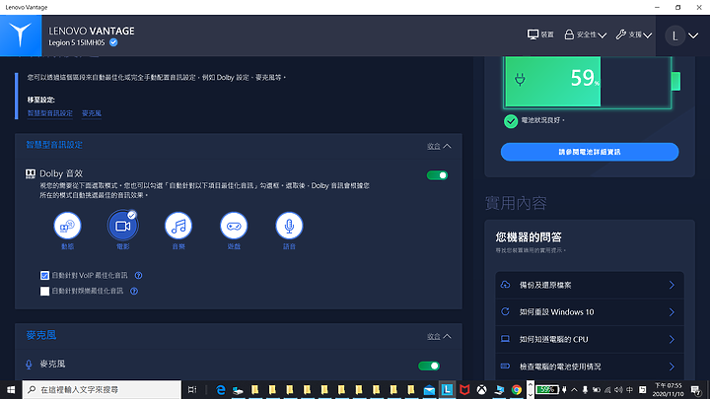Toggle the Dolby 音效 switch off
This screenshot has width=710, height=399.
pyautogui.click(x=437, y=175)
